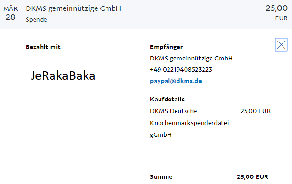Click the - 25,00 amount in header

tap(274, 8)
